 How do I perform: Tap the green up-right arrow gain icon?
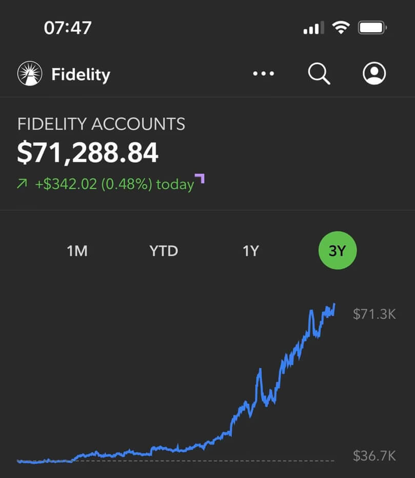[22, 184]
